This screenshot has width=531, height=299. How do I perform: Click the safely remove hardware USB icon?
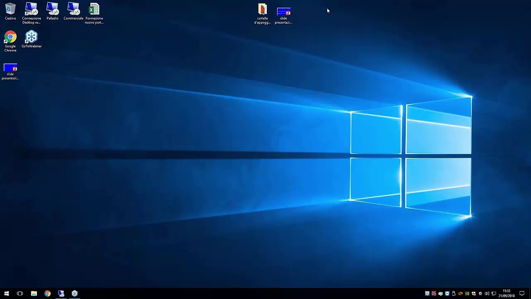[454, 294]
